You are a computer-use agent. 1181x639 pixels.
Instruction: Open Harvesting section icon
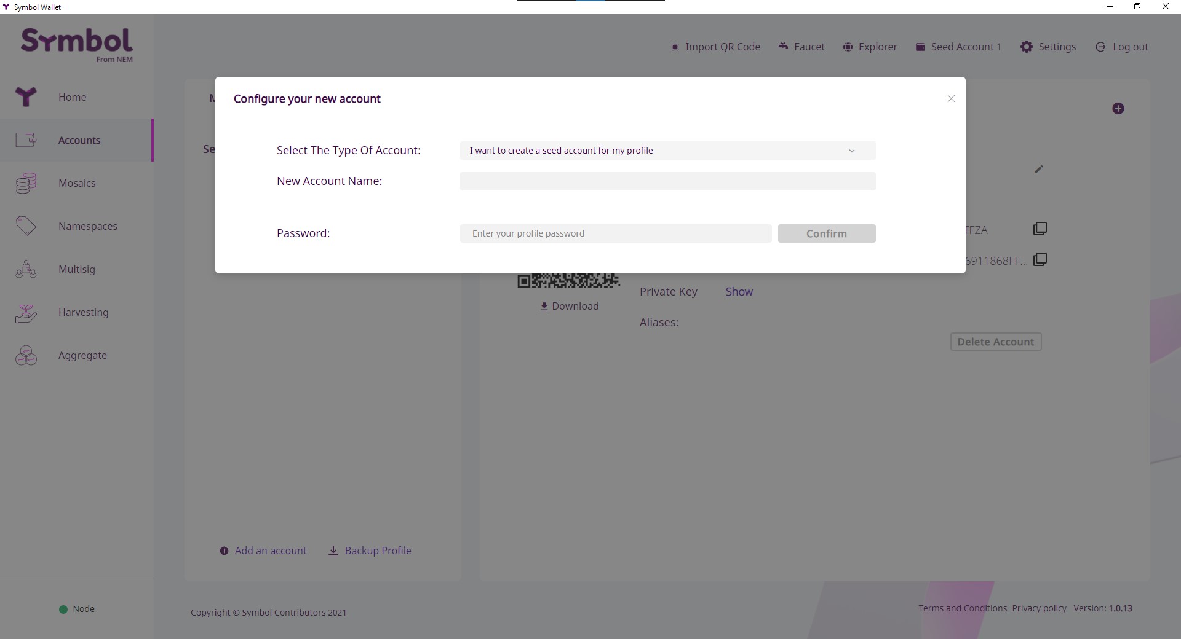tap(26, 313)
